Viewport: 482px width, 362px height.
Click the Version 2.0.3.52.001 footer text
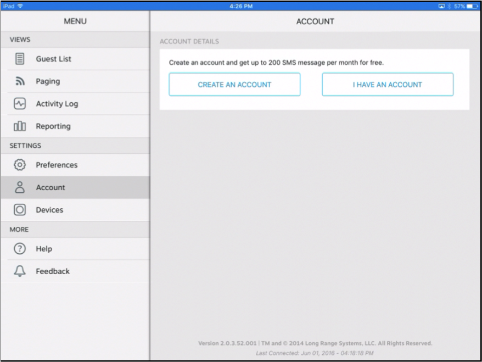pos(315,343)
